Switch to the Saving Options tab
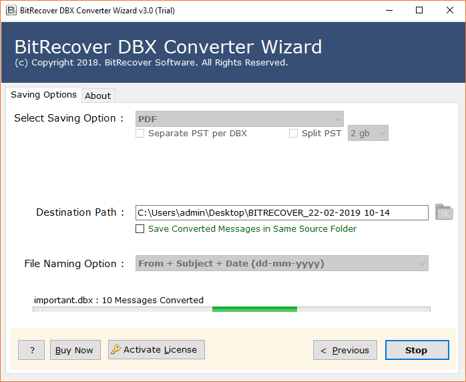 [x=43, y=95]
